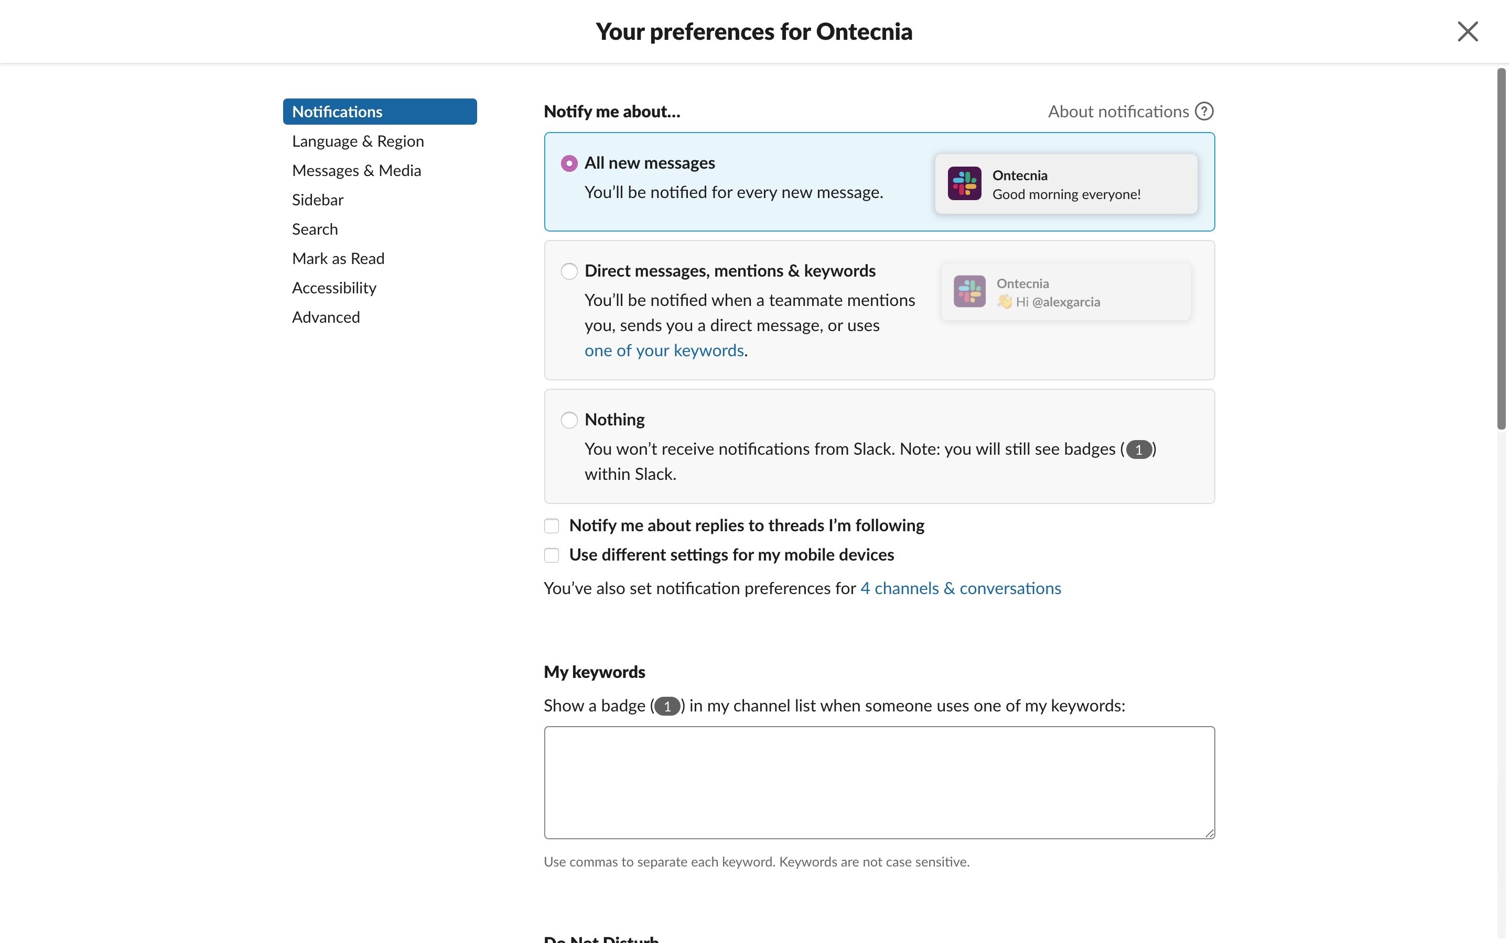Select the Direct messages, mentions & keywords option
The image size is (1510, 943).
[568, 269]
